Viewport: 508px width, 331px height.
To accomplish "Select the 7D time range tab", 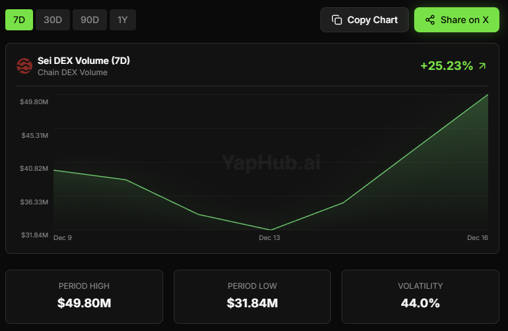I will coord(19,20).
